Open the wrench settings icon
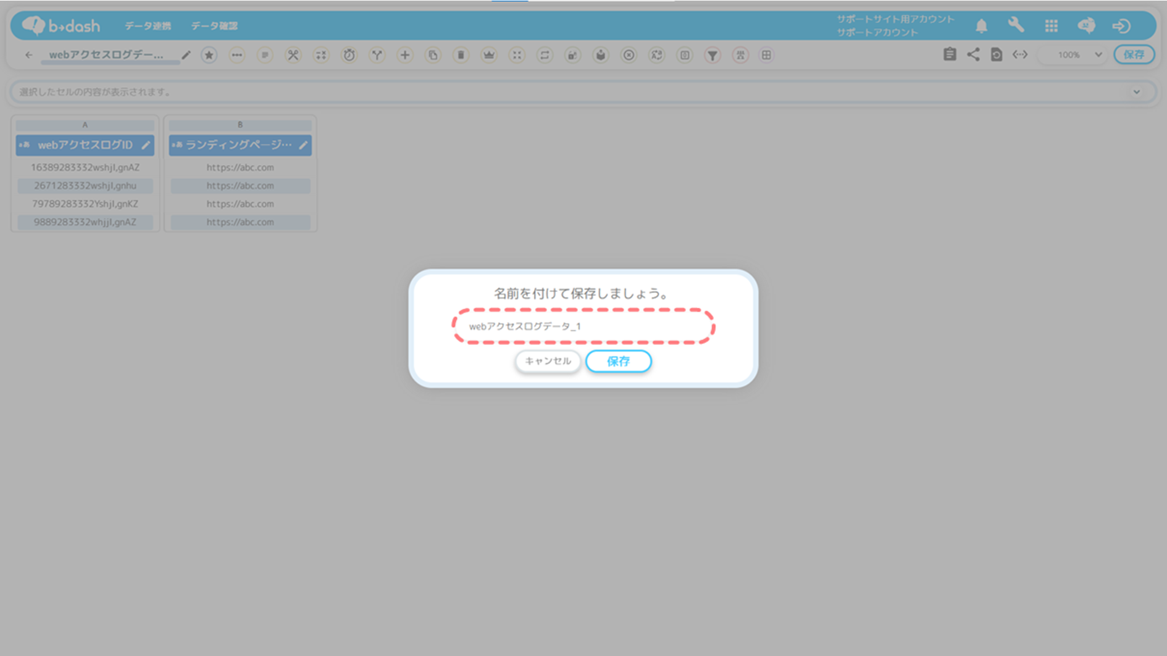 click(x=1016, y=25)
